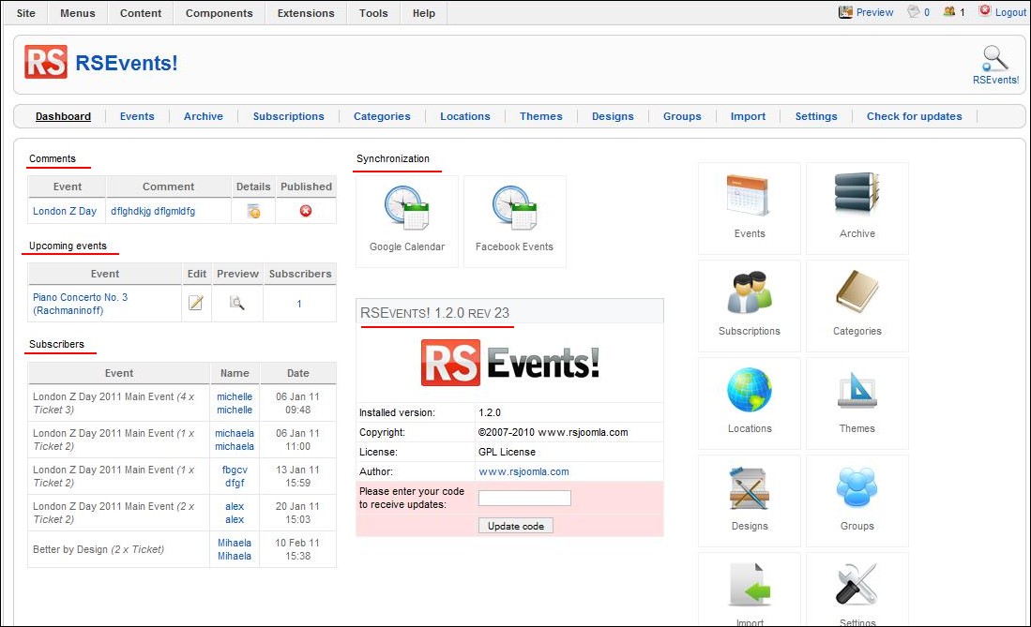
Task: Go to the Events tab in the submenu
Action: click(137, 116)
